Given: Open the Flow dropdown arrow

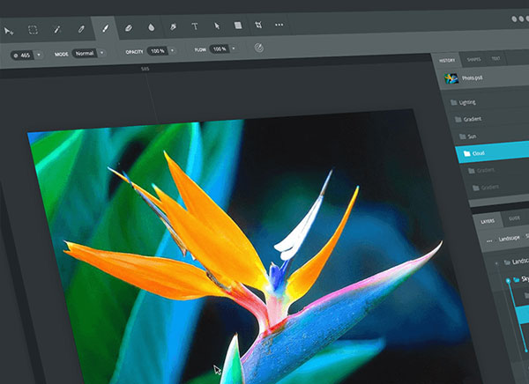Looking at the screenshot, I should (233, 48).
